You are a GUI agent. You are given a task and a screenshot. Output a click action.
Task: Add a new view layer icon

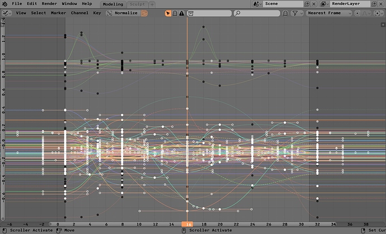tap(374, 4)
